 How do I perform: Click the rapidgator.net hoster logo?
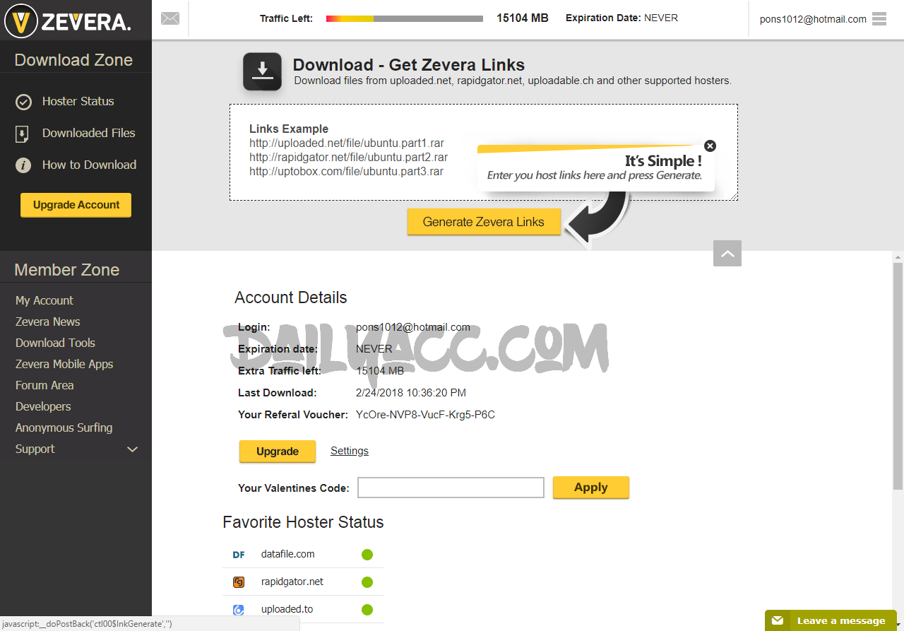(x=239, y=582)
